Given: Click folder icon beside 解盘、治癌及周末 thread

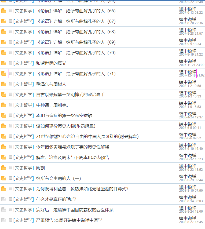Looking at the screenshot, I should coord(4,157).
